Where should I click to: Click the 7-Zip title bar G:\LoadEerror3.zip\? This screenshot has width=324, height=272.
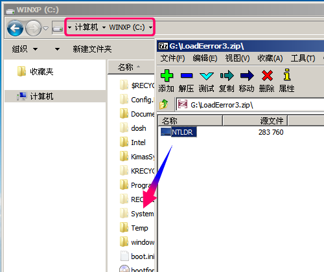click(x=241, y=46)
